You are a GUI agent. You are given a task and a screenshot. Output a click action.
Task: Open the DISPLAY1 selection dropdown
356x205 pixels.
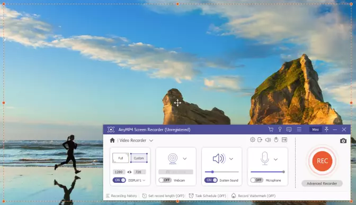pyautogui.click(x=137, y=180)
